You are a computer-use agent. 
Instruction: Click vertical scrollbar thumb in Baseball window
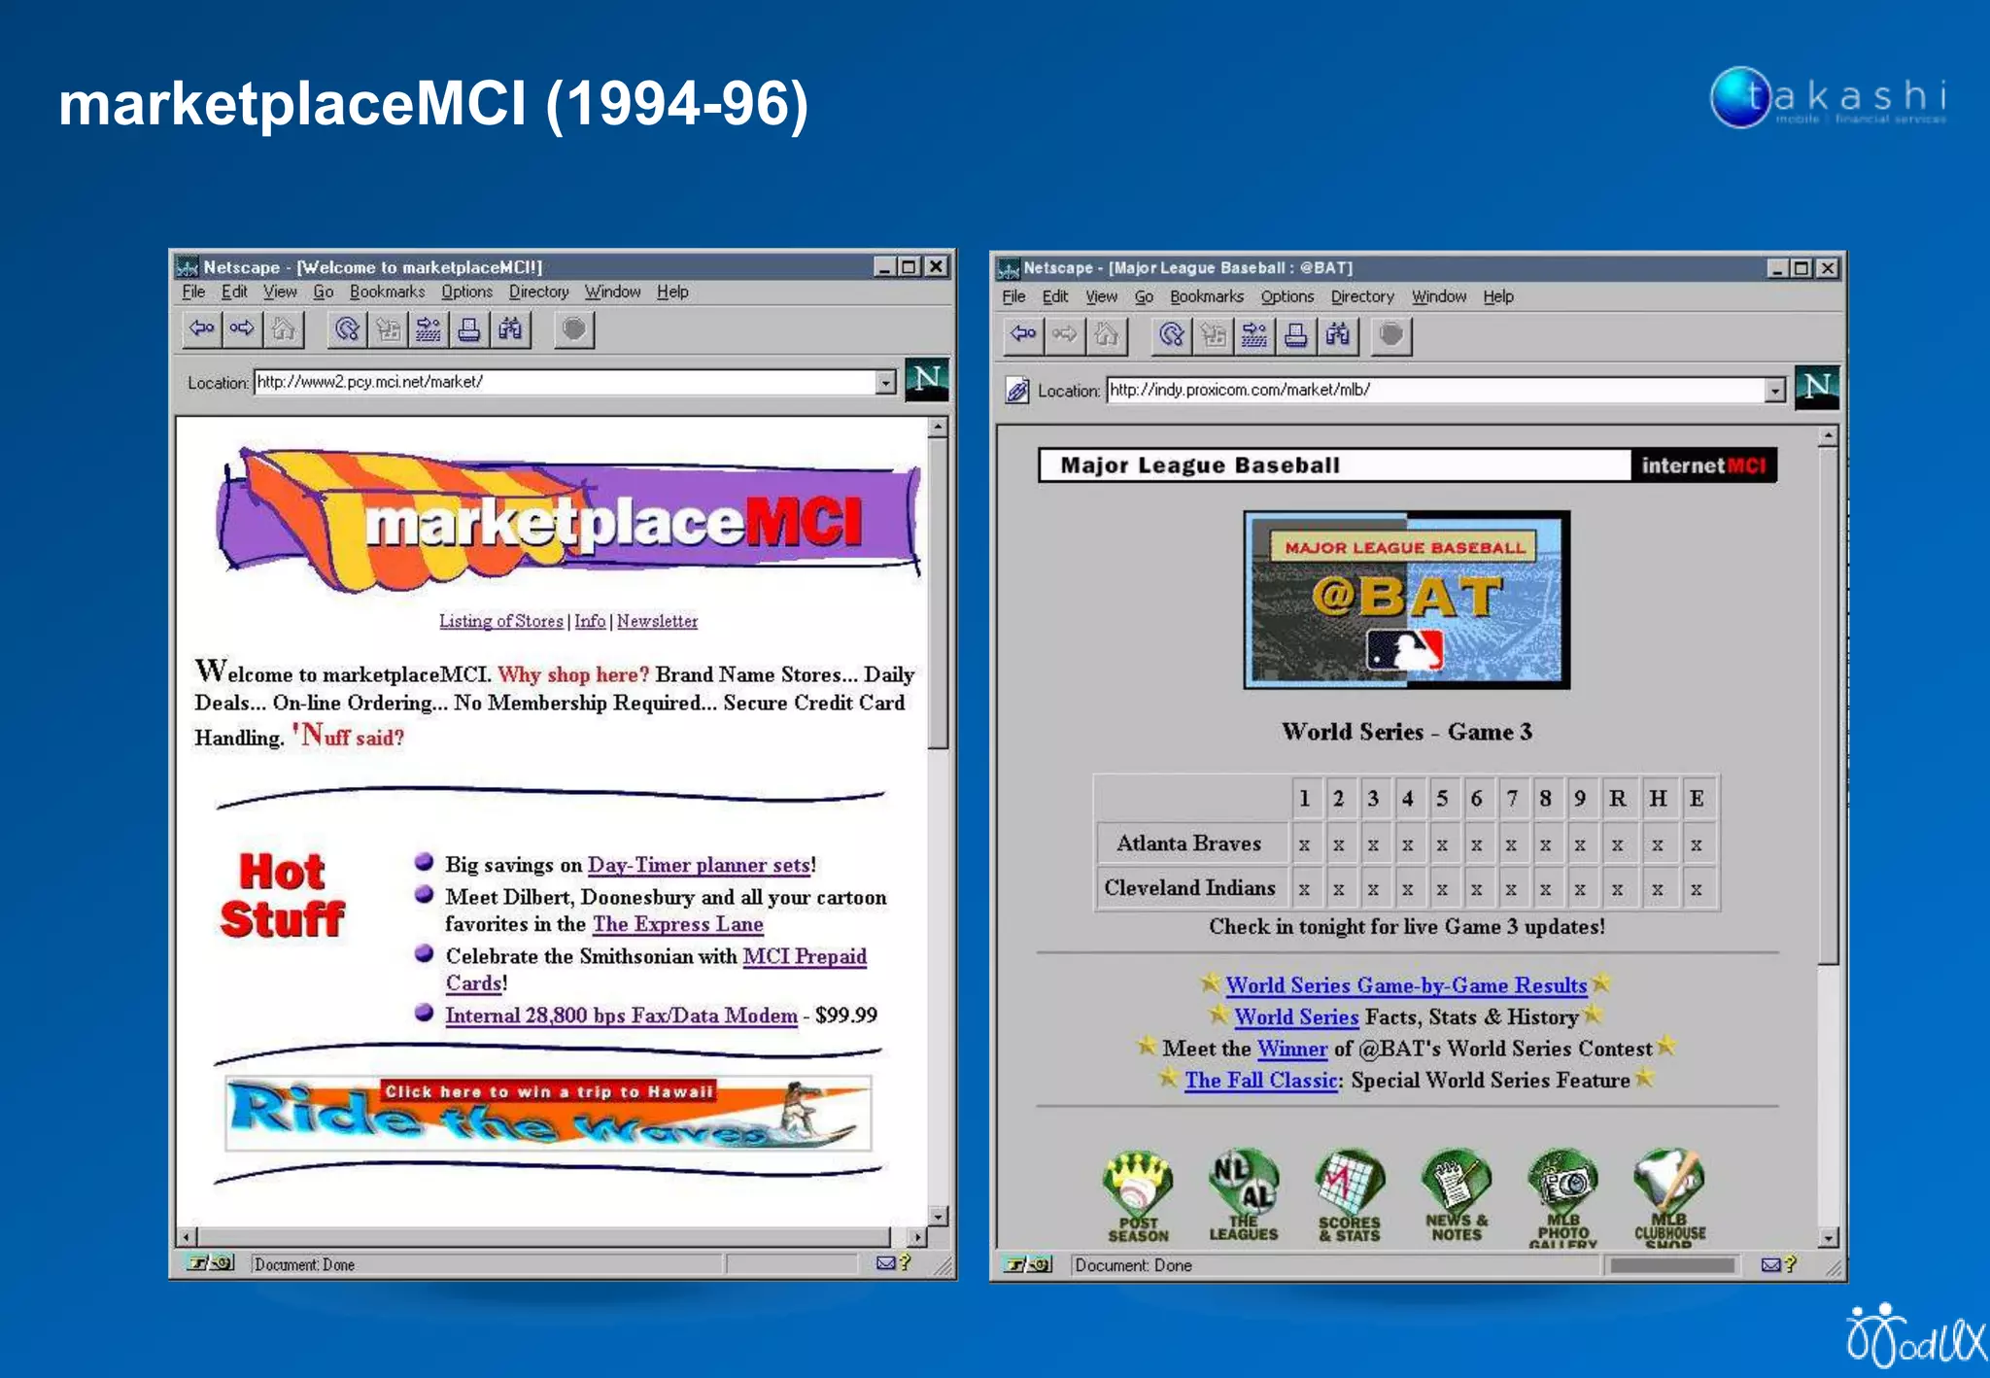1828,706
